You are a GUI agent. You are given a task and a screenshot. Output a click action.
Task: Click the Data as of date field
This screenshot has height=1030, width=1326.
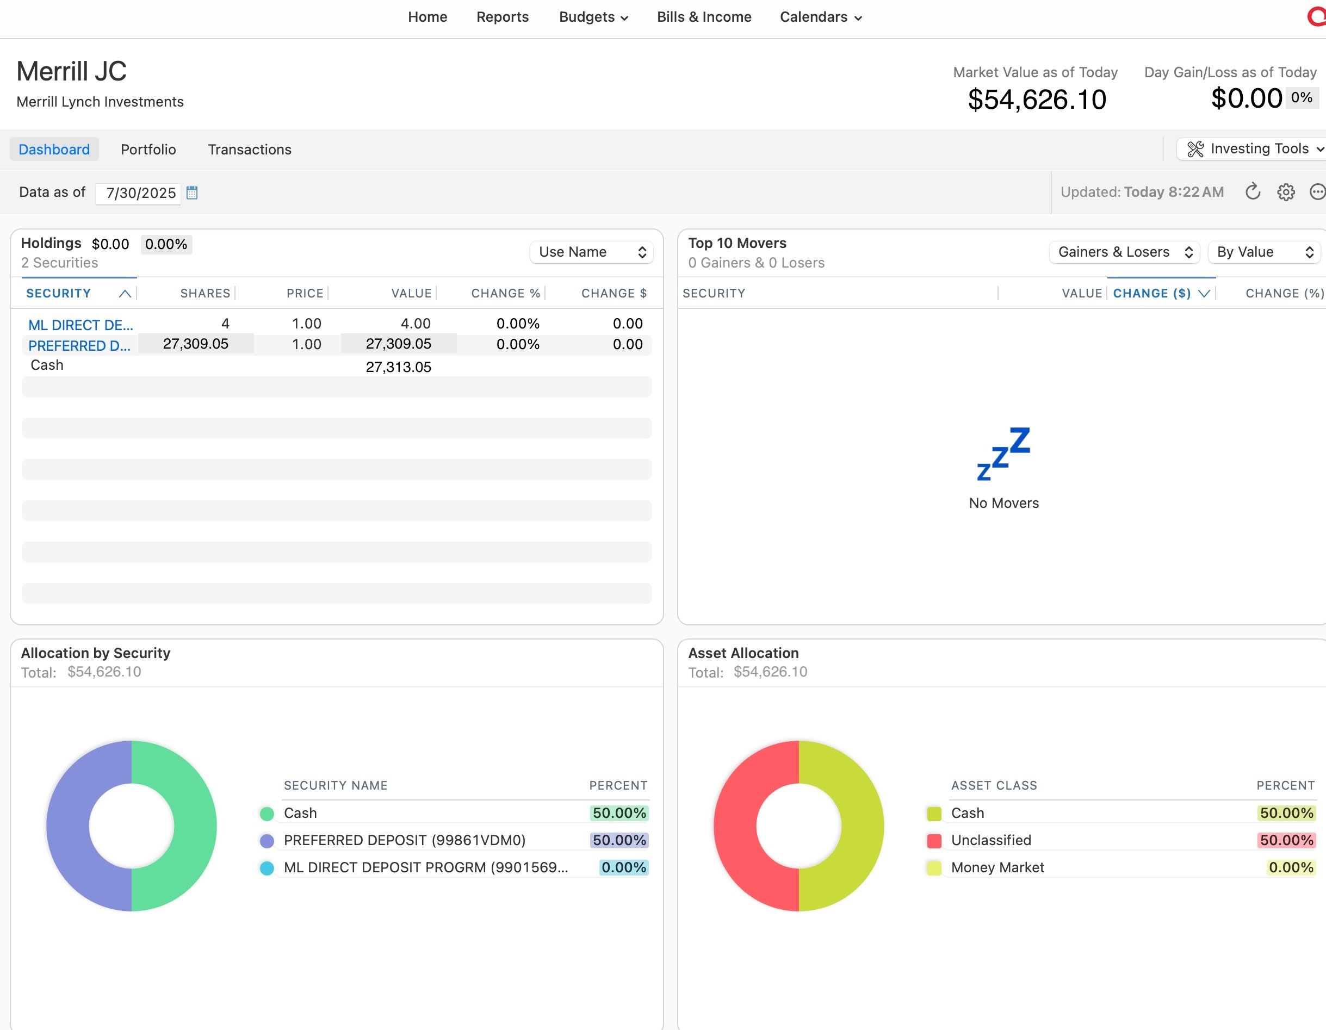pyautogui.click(x=140, y=193)
